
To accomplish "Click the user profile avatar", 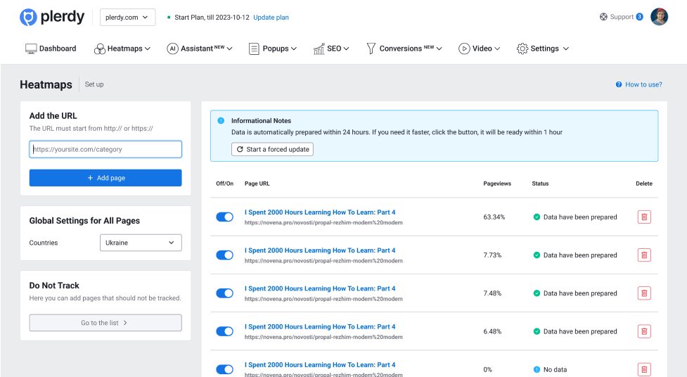I will pos(659,17).
